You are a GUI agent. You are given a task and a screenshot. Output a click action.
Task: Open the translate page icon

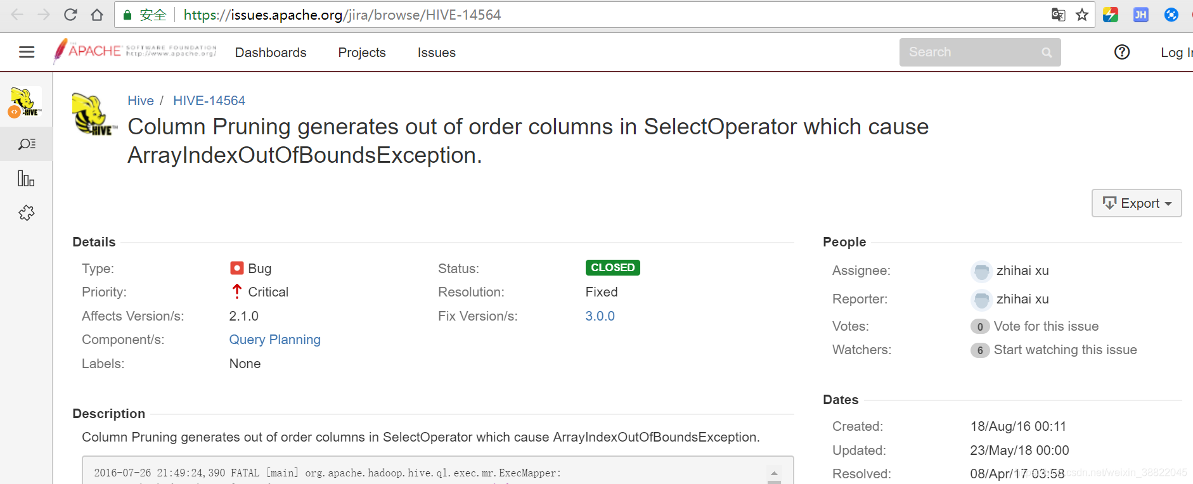1058,15
